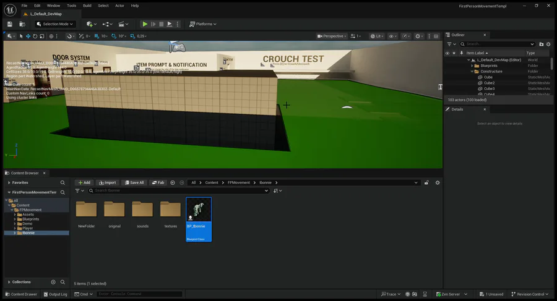Open the Window menu
Viewport: 557px width, 301px height.
54,6
